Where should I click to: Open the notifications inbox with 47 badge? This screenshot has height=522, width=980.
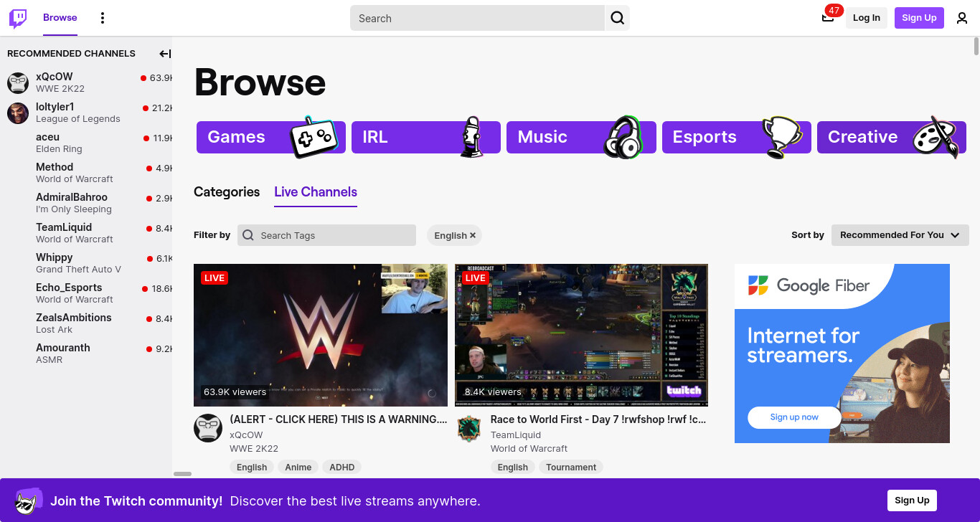click(x=828, y=17)
